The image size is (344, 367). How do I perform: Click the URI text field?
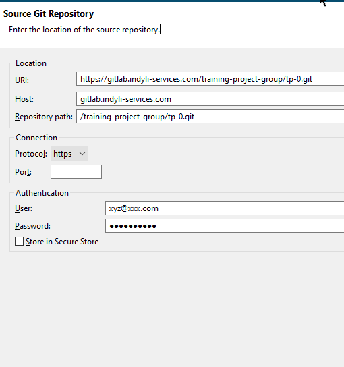(210, 79)
